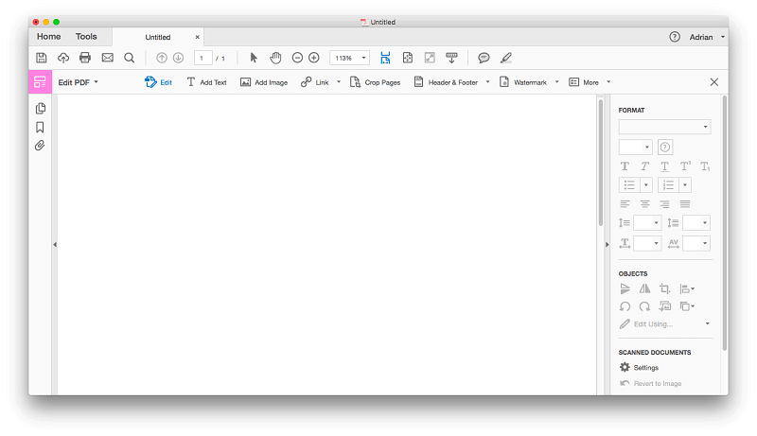This screenshot has height=436, width=757.
Task: Click Edit button in toolbar
Action: 158,82
